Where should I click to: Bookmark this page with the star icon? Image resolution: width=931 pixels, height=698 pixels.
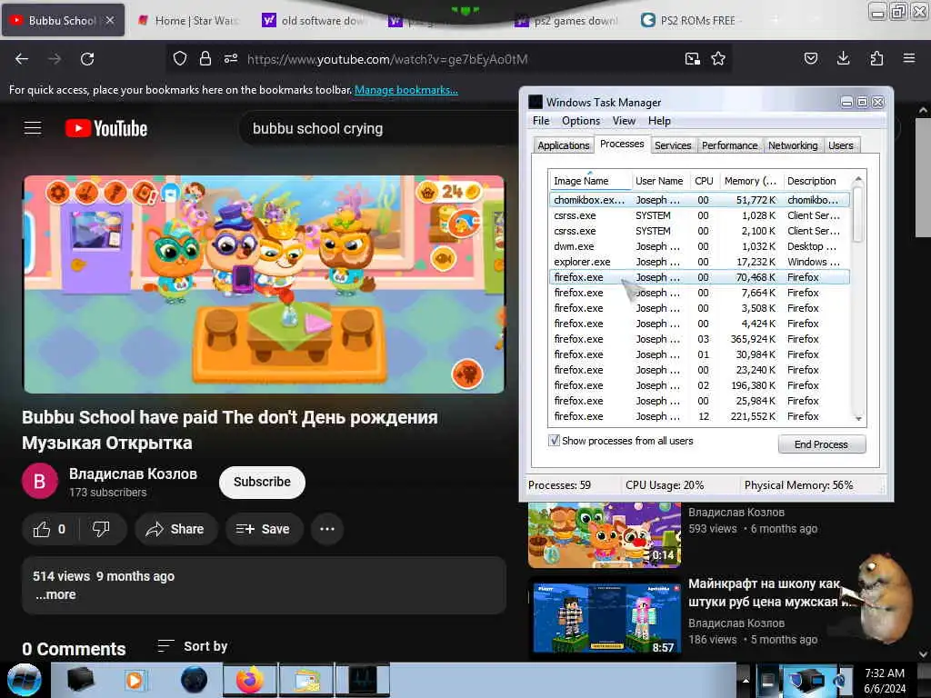click(718, 58)
